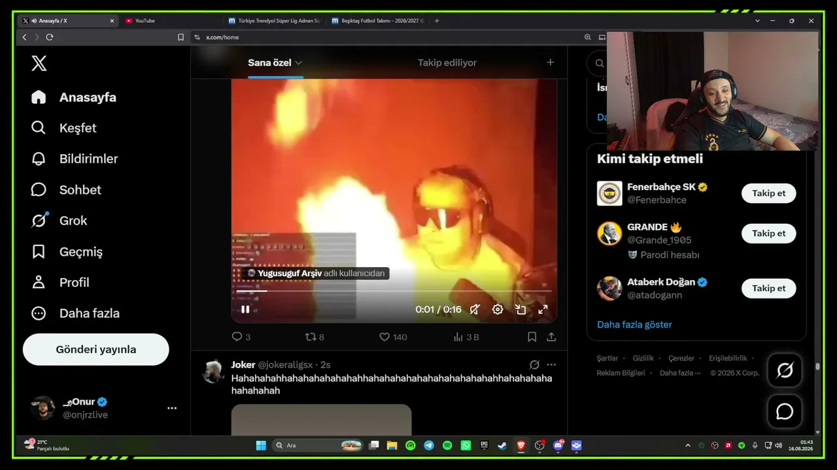
Task: Bookmark this page in the browser
Action: click(181, 37)
